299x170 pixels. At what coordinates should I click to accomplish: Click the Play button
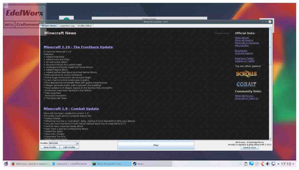point(156,145)
